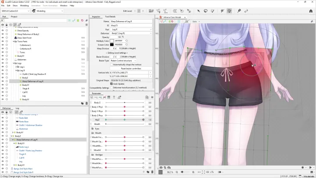Enable Automatically shape the vertices checkbox

pos(111,65)
